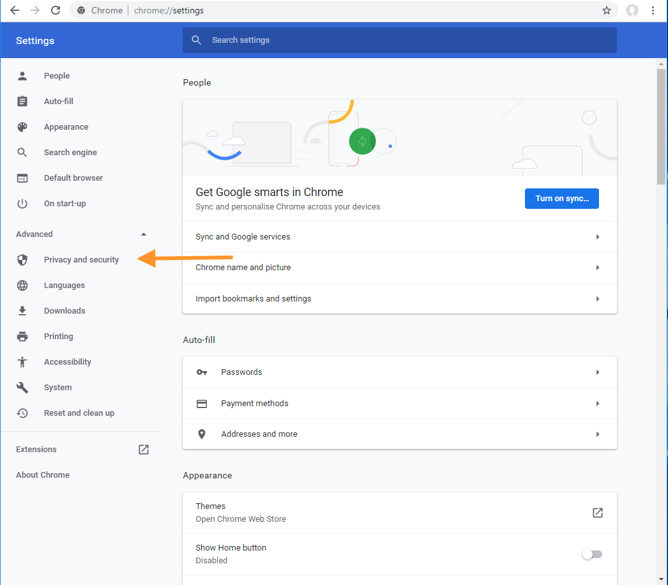Image resolution: width=668 pixels, height=585 pixels.
Task: Click the Settings title in the blue header
Action: (35, 41)
